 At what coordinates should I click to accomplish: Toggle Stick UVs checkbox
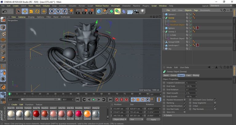click(185, 112)
